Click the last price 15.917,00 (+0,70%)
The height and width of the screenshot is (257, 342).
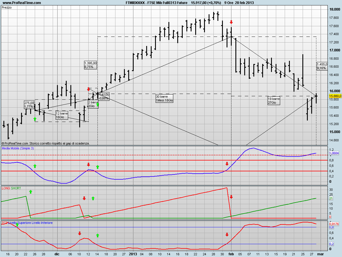pos(206,3)
